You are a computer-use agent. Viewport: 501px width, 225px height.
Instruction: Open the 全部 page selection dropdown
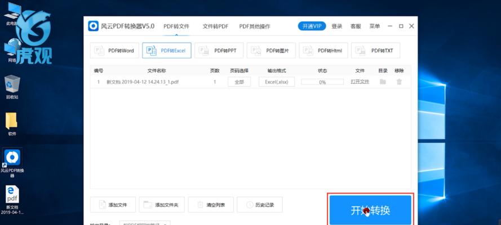tap(240, 82)
